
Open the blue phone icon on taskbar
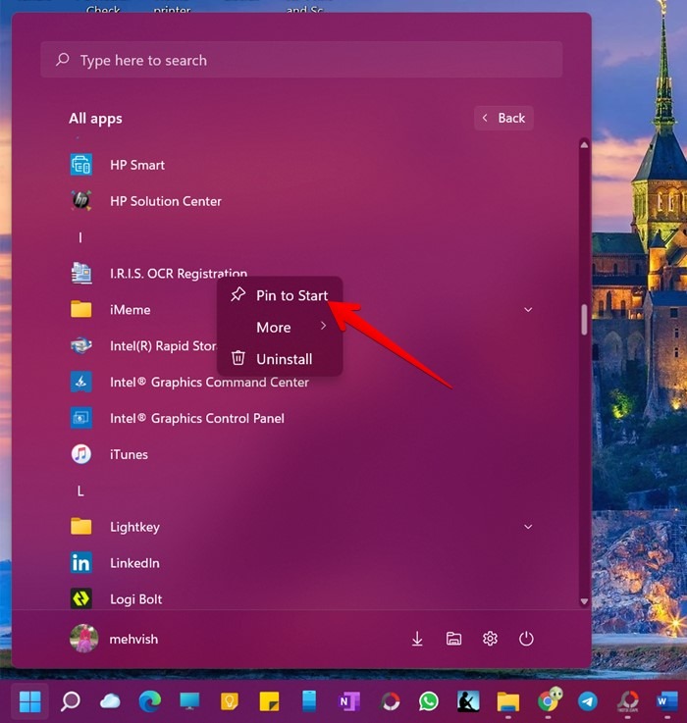309,701
